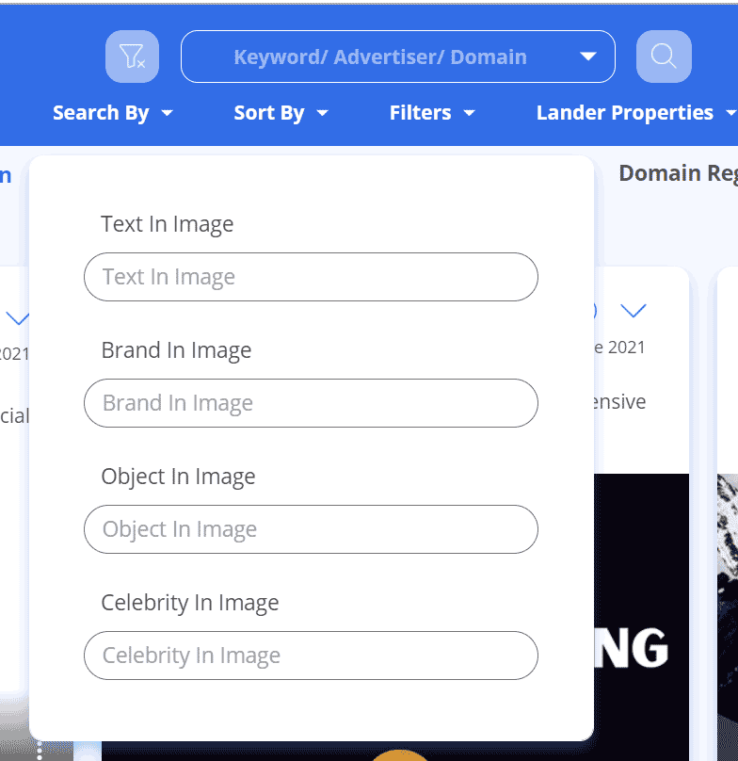
Task: Expand the chevron on the left ad card
Action: 18,317
